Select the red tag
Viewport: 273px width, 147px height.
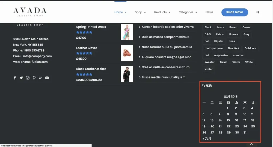pyautogui.click(x=207, y=55)
